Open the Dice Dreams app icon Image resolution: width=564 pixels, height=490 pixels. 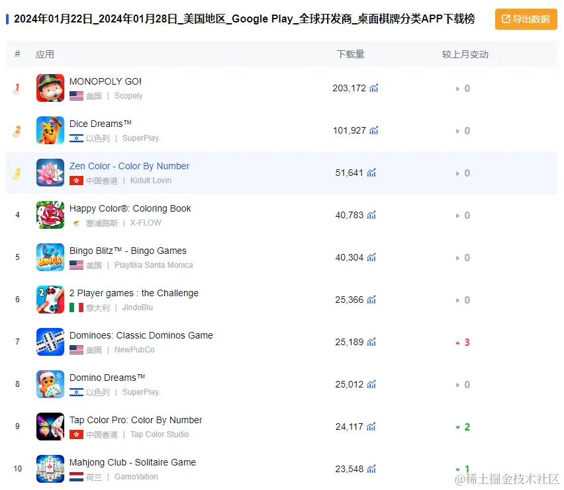(50, 130)
